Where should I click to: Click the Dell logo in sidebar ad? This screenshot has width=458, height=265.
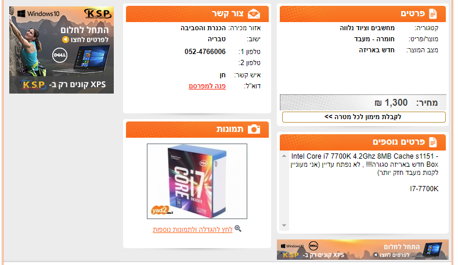coord(60,55)
